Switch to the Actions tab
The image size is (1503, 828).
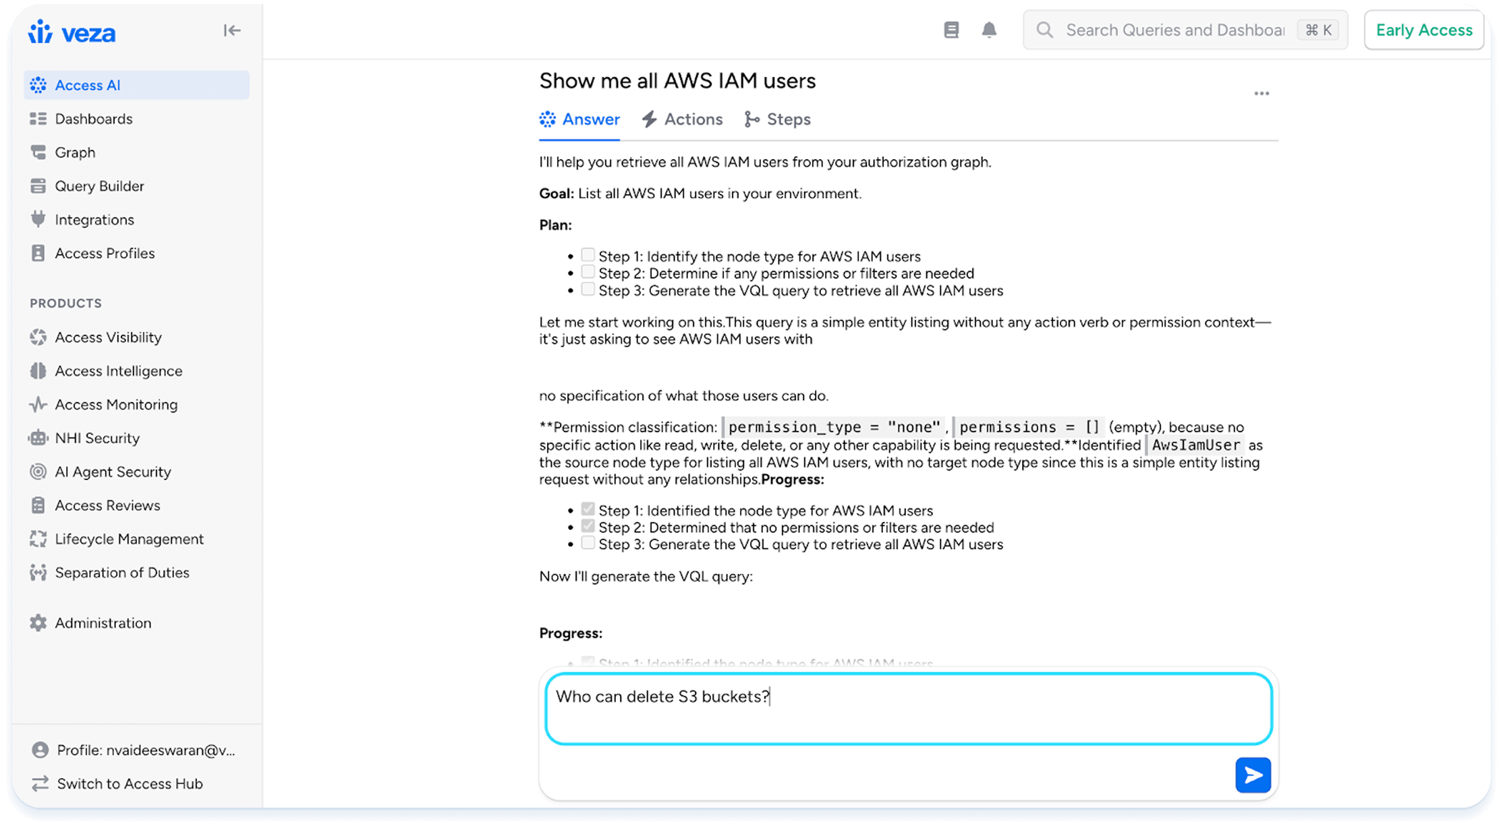coord(682,119)
